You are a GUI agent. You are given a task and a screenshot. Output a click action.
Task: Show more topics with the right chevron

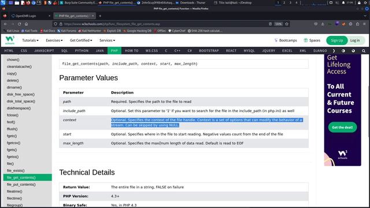click(x=334, y=51)
